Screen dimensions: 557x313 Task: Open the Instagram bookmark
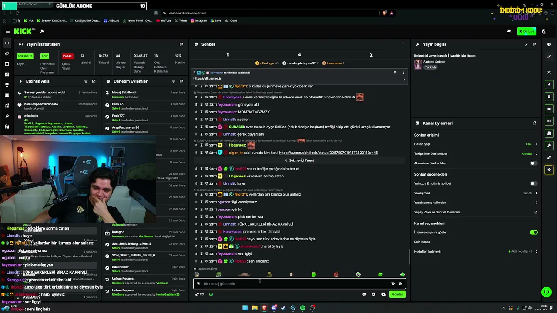(198, 20)
